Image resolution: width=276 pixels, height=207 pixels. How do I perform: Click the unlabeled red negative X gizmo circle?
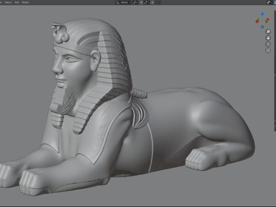click(x=257, y=21)
